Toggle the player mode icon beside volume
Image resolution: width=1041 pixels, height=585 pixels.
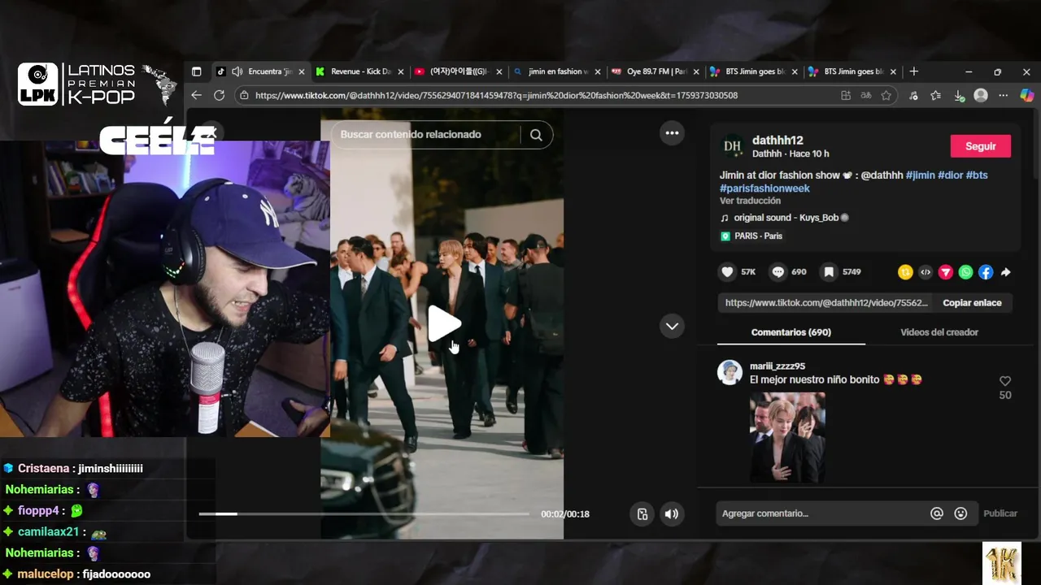642,513
